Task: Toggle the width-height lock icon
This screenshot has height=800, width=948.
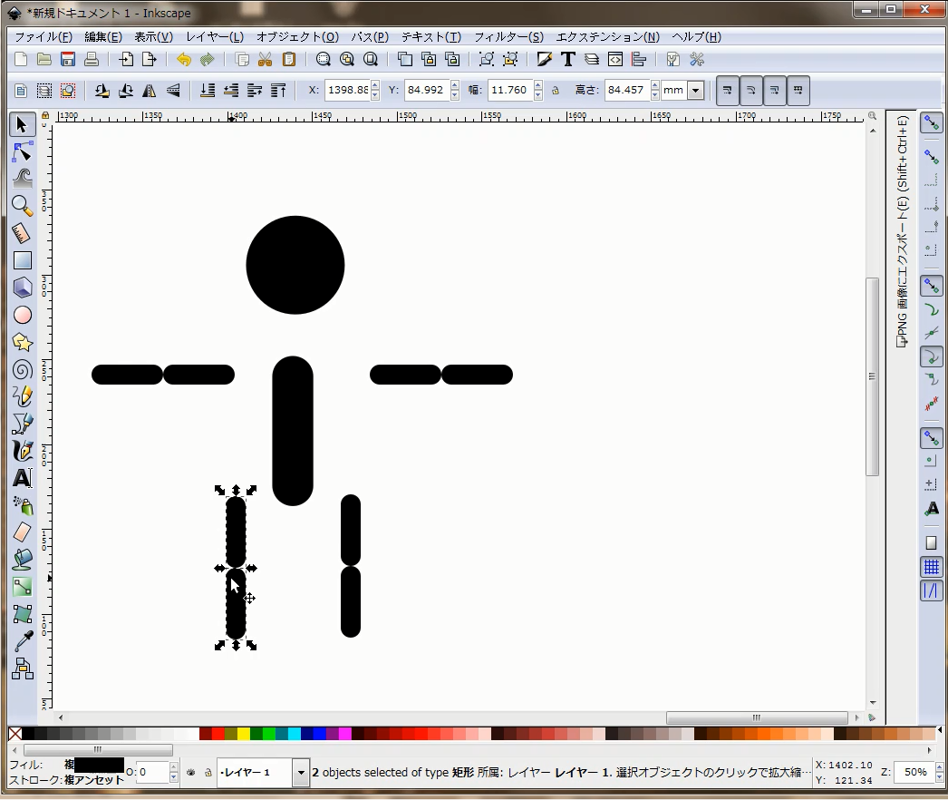Action: (555, 90)
